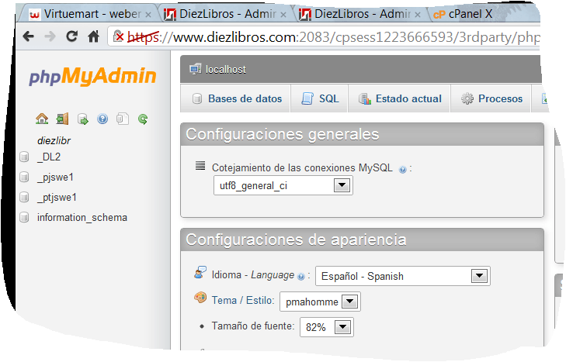Click the browser Home button
The width and height of the screenshot is (566, 362).
coord(93,36)
